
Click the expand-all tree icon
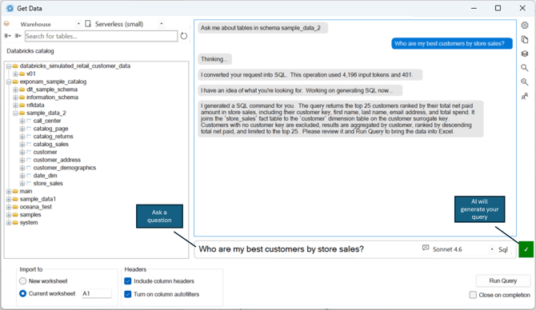pos(7,36)
